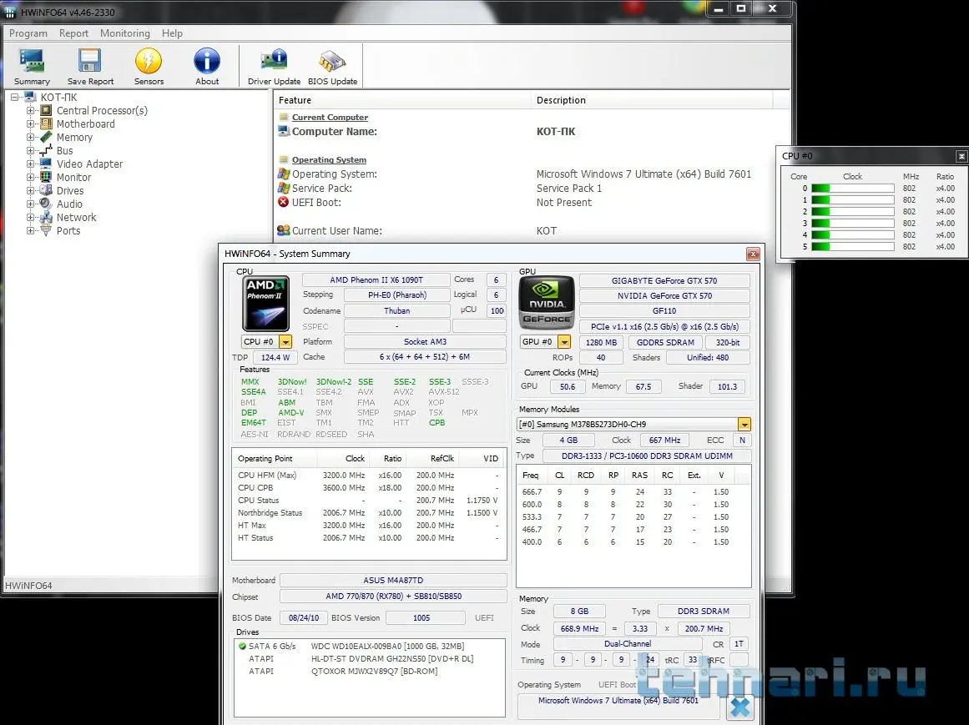Open the GPU #0 selector dropdown
969x725 pixels.
pos(563,341)
